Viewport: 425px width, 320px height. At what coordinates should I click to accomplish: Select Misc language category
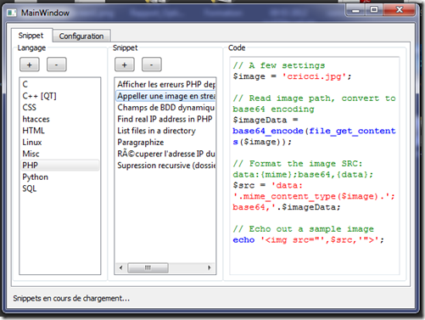60,154
